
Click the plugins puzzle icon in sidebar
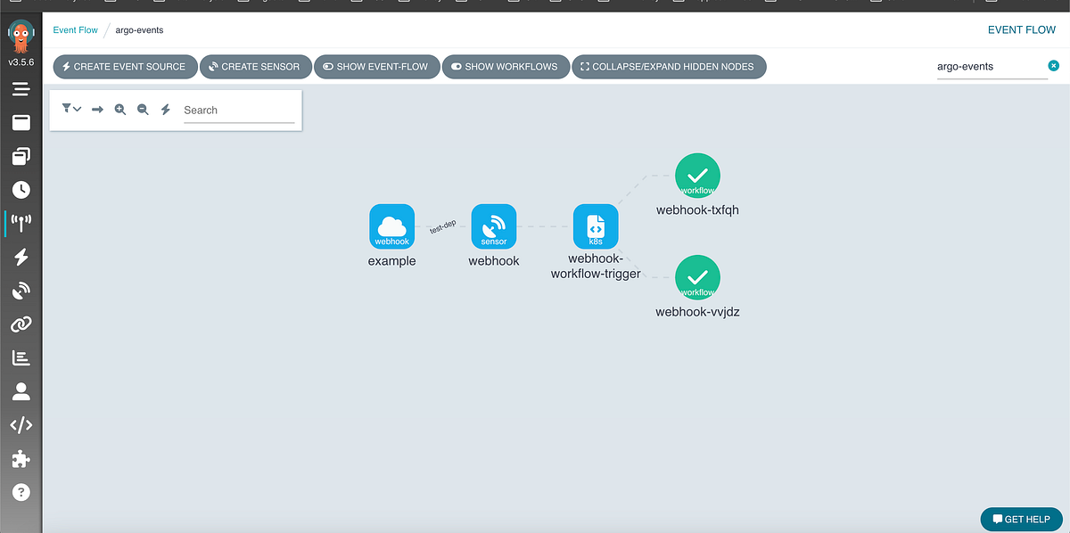coord(21,458)
